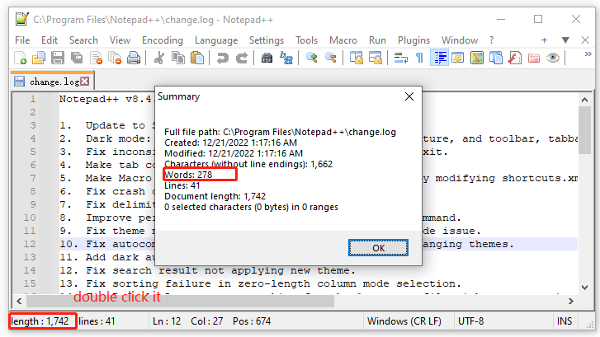The height and width of the screenshot is (337, 600).
Task: Click line number 15 in the margin
Action: 30,283
